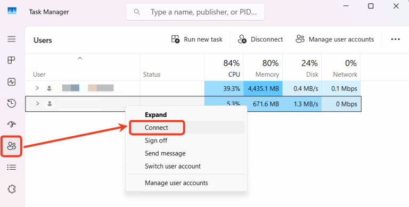Click the Task Manager app icon
This screenshot has height=207, width=409.
[12, 11]
